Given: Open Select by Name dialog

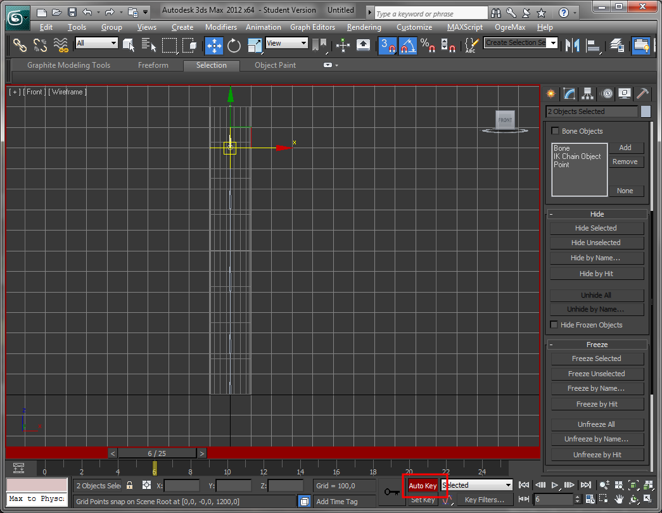Looking at the screenshot, I should tap(147, 46).
